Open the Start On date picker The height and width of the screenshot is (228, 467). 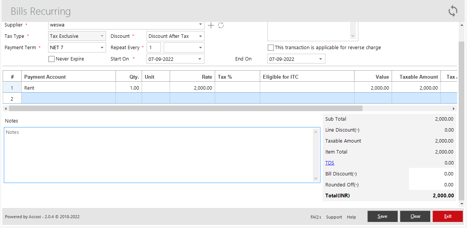click(x=200, y=59)
